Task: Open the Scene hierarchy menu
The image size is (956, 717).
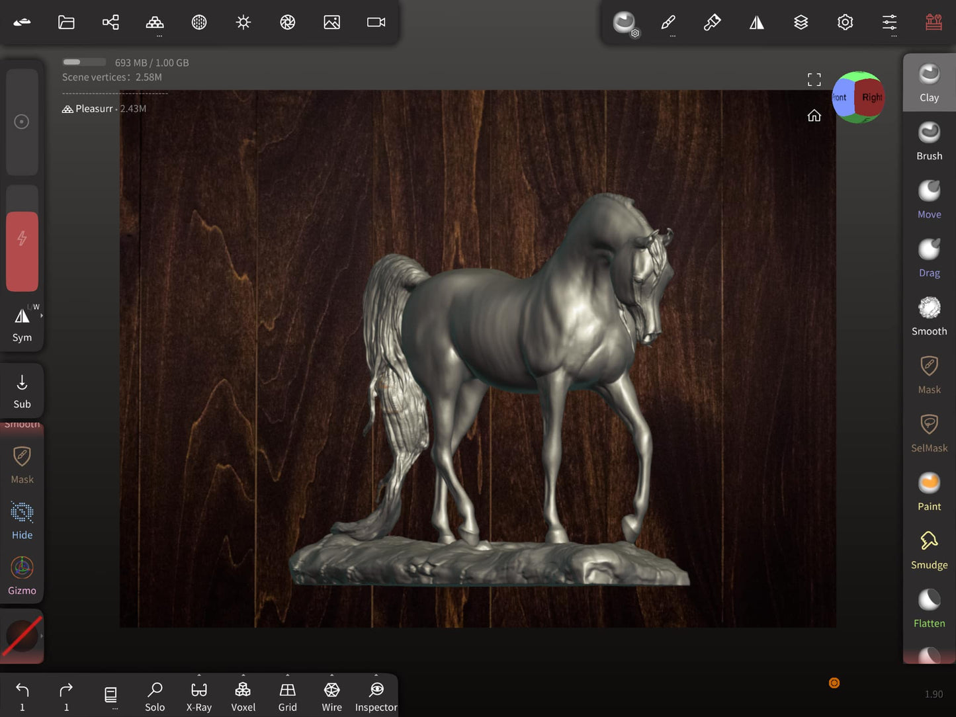Action: tap(110, 22)
